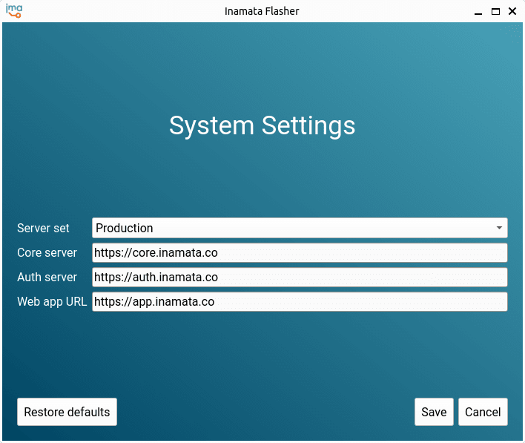Click the Server set label

click(x=43, y=229)
